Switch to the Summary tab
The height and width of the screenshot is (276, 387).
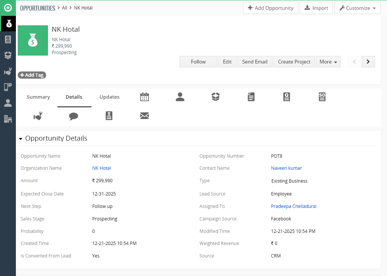pos(38,97)
